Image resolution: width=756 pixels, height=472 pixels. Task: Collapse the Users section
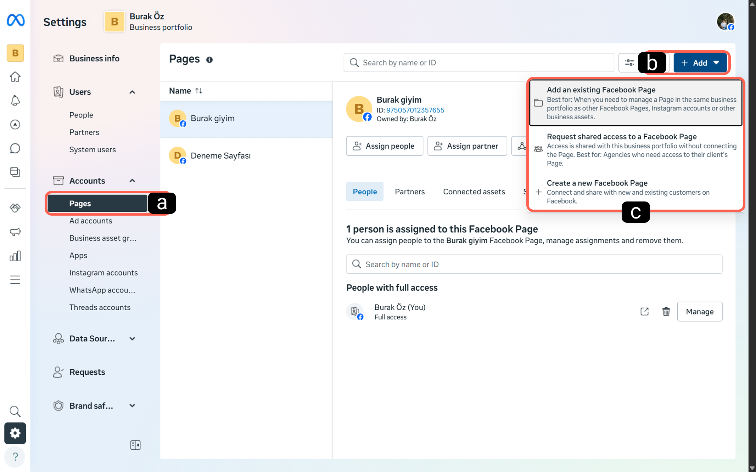[132, 92]
